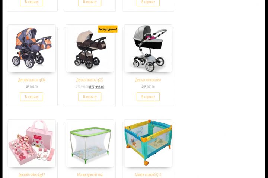Click first В корзину button in top row

pyautogui.click(x=32, y=2)
